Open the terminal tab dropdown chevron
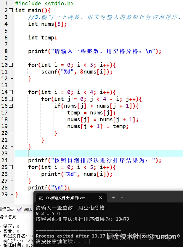 122,198
